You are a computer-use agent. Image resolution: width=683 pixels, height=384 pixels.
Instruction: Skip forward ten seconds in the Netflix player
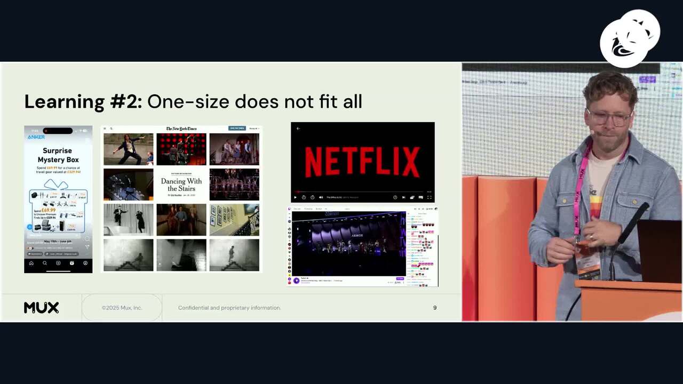click(x=313, y=197)
